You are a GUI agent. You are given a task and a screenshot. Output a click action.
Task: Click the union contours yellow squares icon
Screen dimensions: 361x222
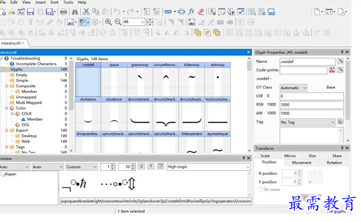[198, 33]
